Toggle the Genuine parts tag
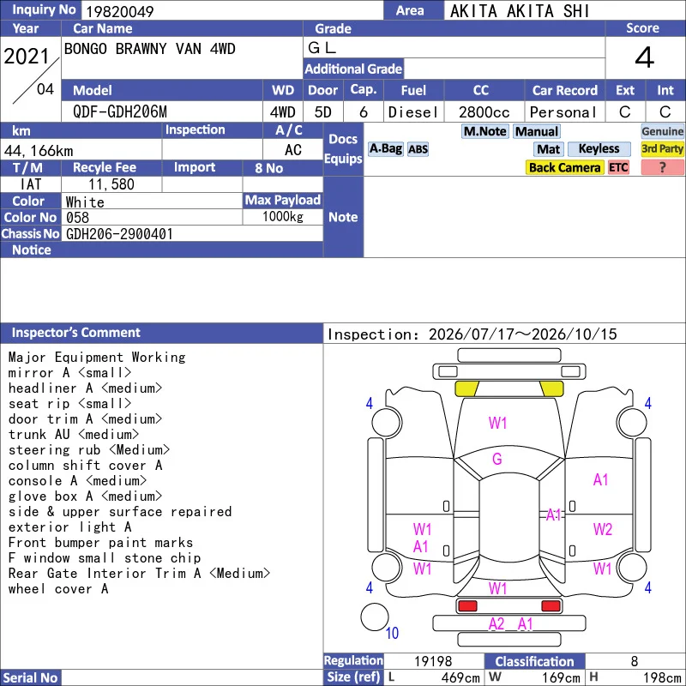 [662, 131]
